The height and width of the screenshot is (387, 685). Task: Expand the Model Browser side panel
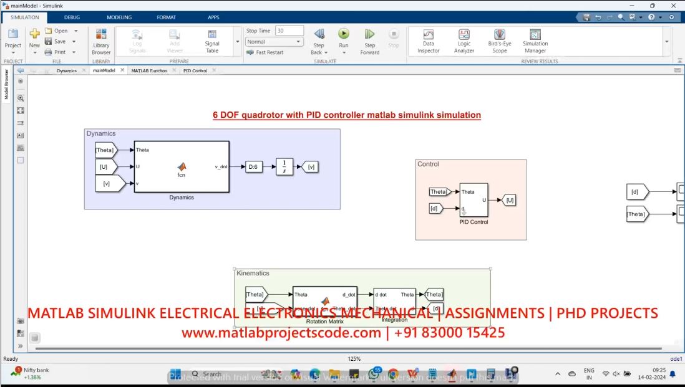pos(7,85)
